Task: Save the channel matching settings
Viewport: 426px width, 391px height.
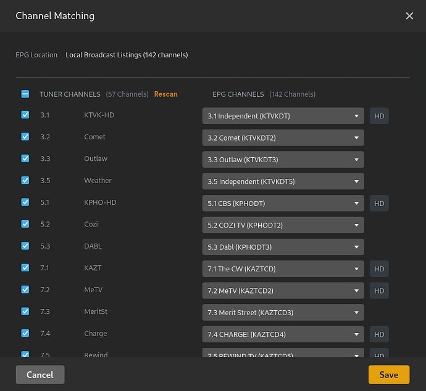Action: 388,374
